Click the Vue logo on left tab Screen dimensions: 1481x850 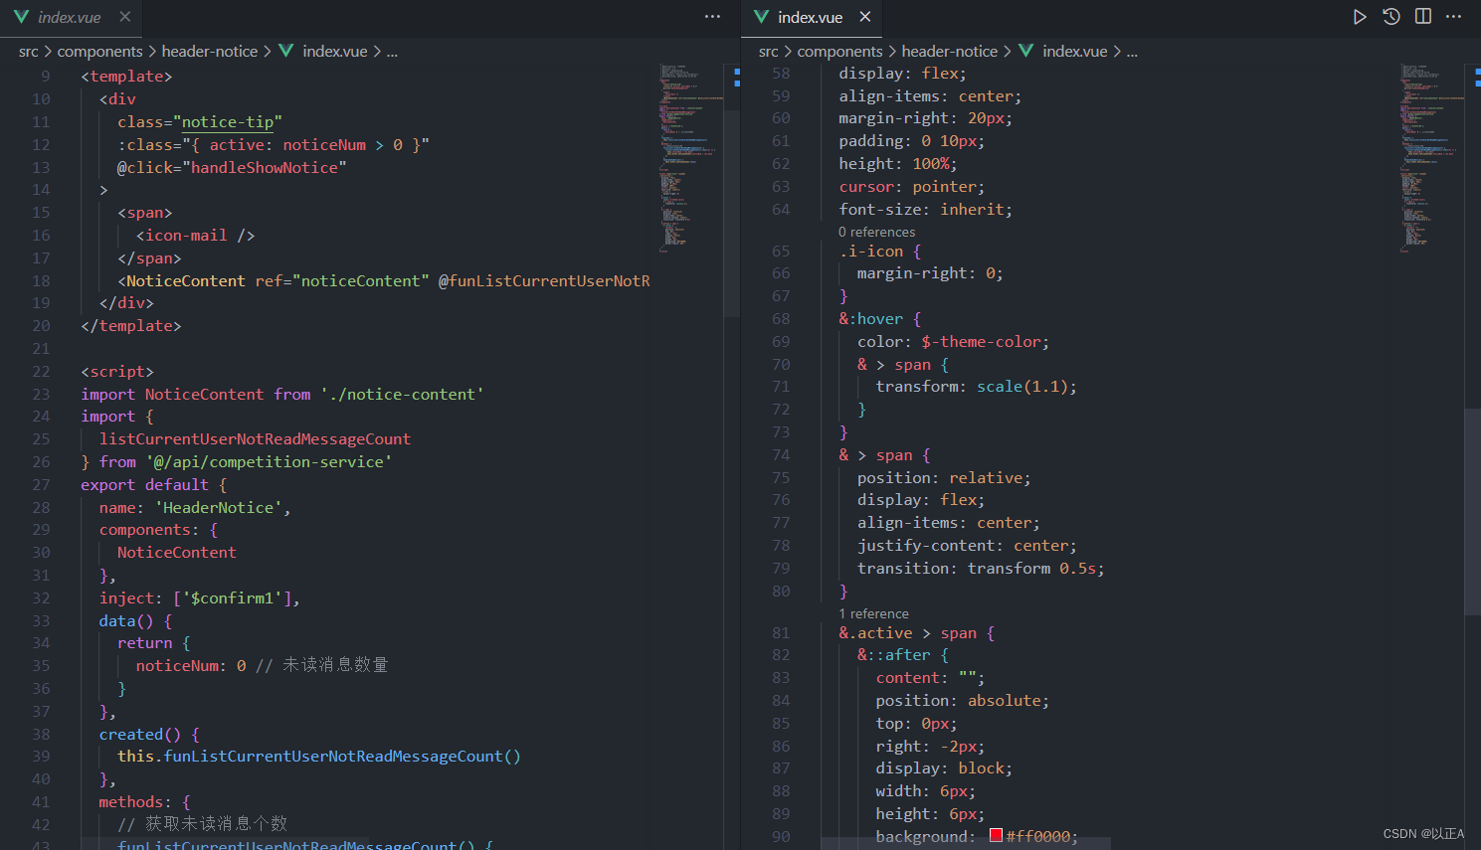tap(21, 17)
